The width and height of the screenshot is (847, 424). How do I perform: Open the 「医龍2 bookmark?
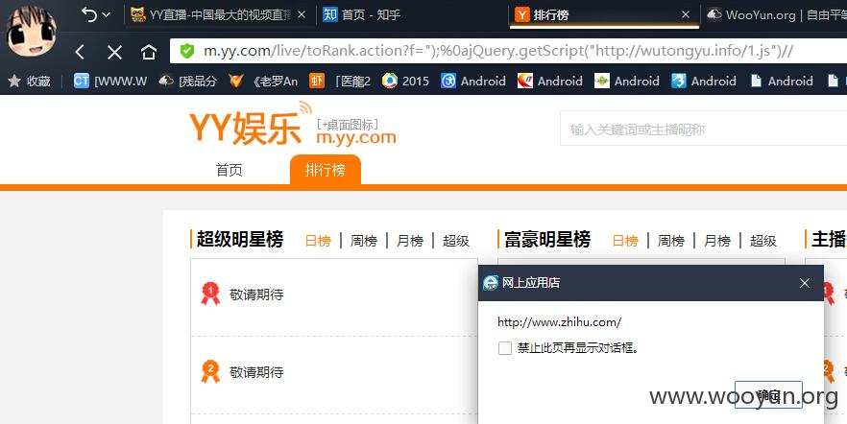tap(340, 81)
